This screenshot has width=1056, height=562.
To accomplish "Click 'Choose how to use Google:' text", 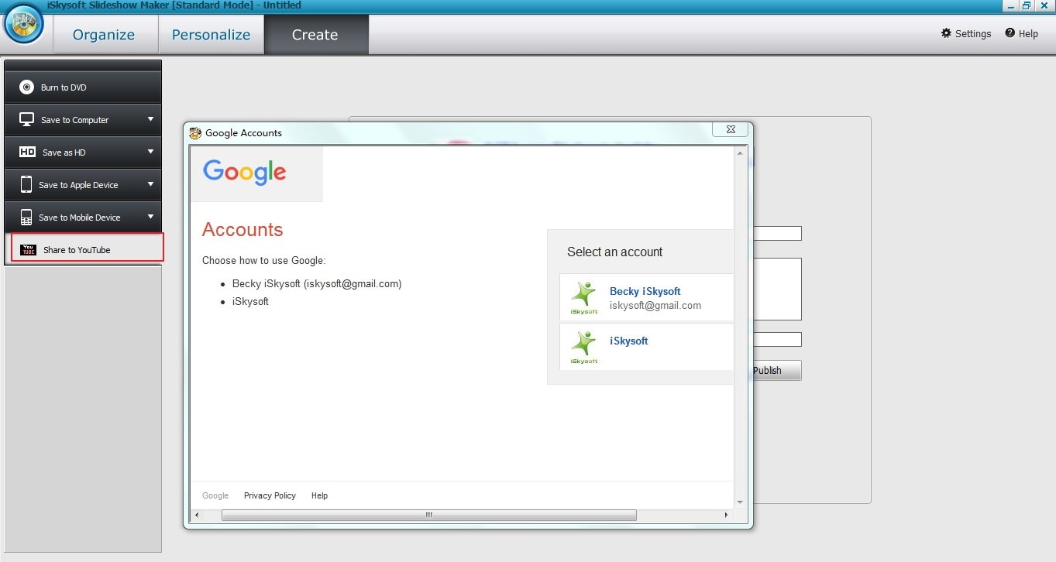I will point(264,260).
